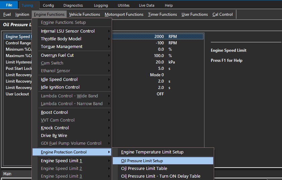Expand the Idle Speed Control submenu

[59, 80]
